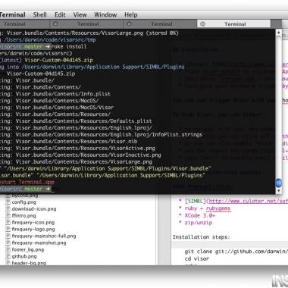Select download-icon.png in the file list

click(x=34, y=209)
